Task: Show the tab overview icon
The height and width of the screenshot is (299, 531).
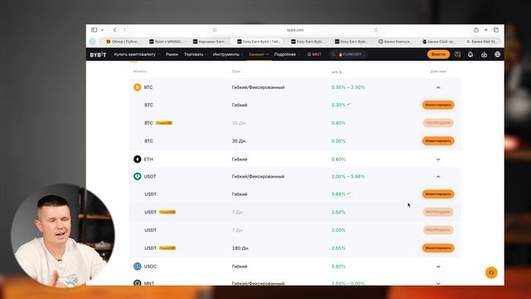Action: [x=496, y=30]
